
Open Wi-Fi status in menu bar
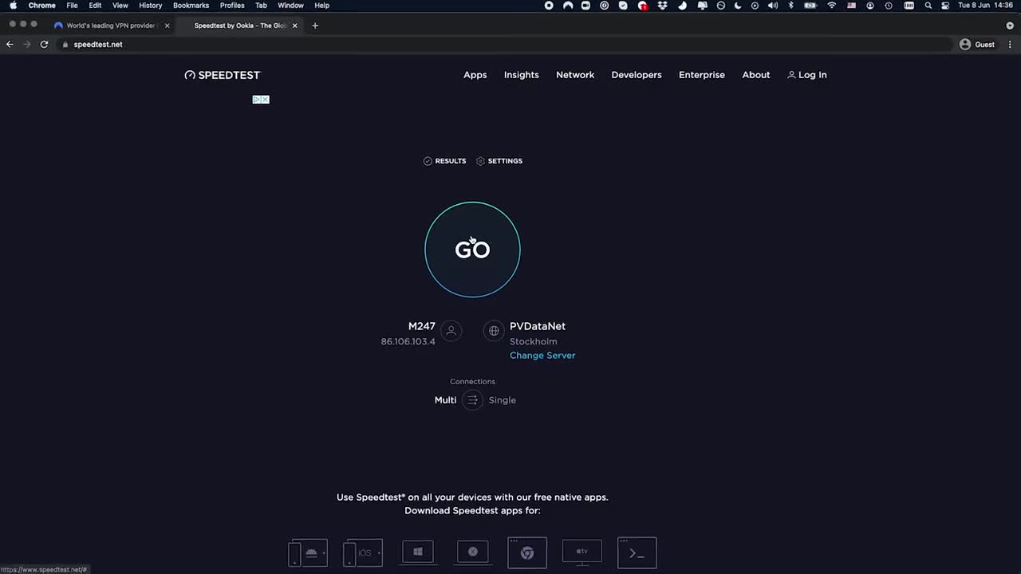tap(832, 6)
